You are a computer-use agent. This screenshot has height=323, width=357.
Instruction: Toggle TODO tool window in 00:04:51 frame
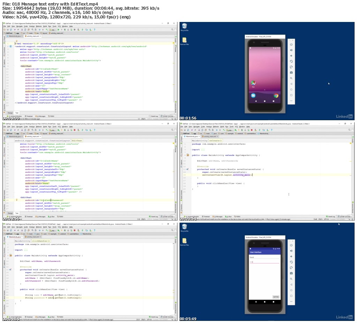click(60, 317)
